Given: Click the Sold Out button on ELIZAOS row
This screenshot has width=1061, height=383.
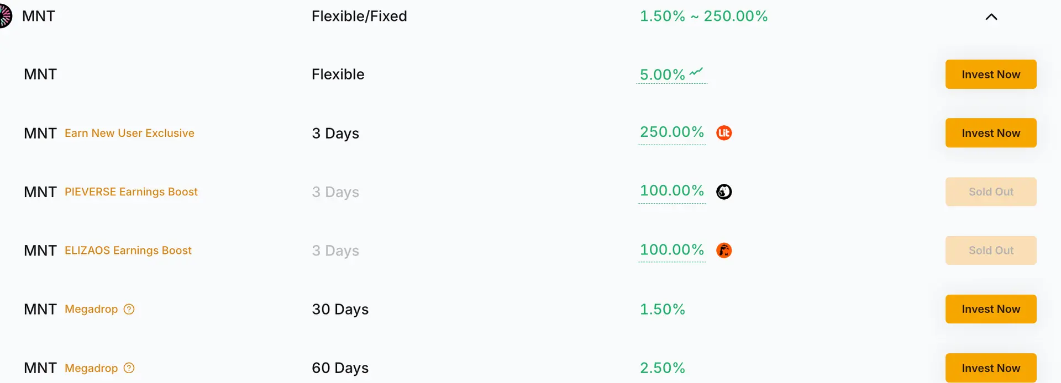Looking at the screenshot, I should pyautogui.click(x=991, y=250).
